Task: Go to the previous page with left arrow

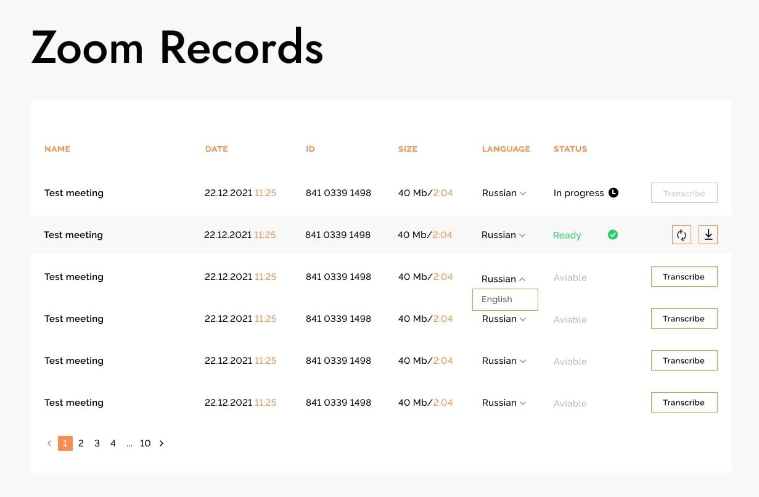Action: point(49,443)
